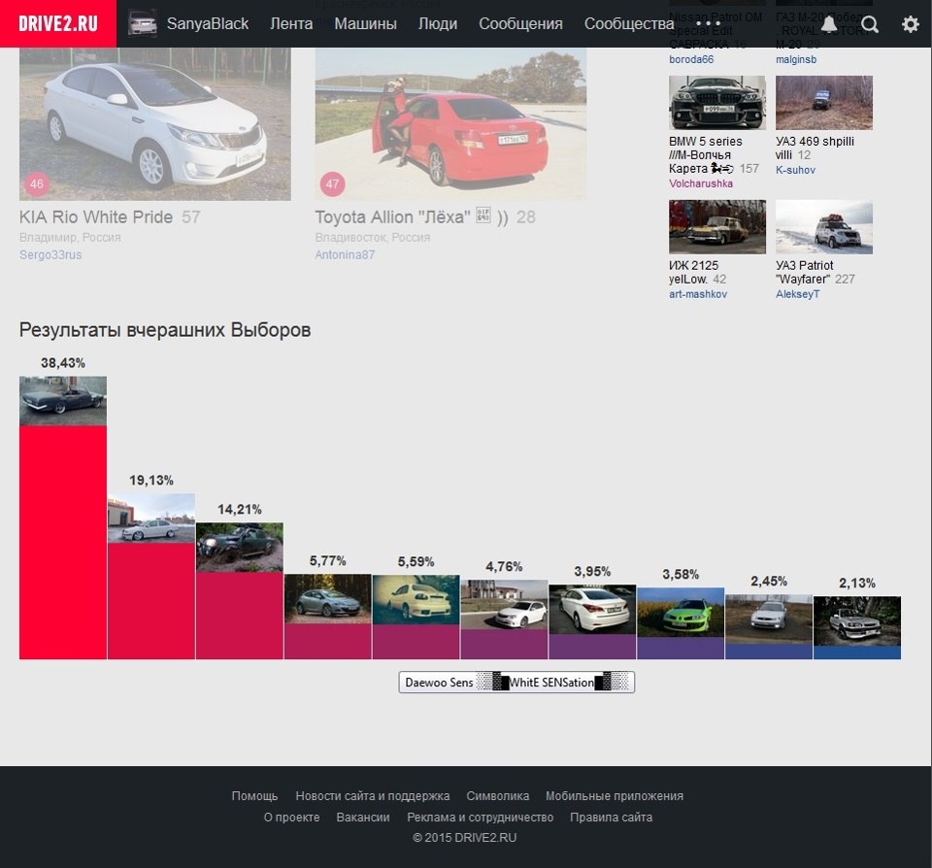
Task: Click the Результаты вчерашних Выборов heading
Action: click(165, 330)
